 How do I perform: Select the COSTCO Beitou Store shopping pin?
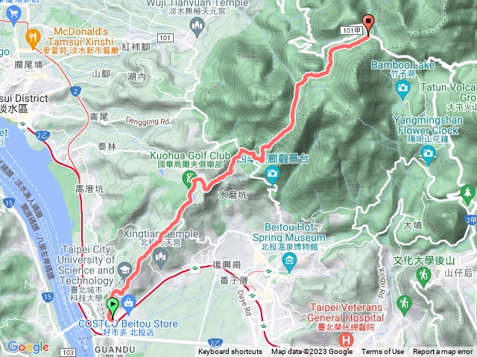pos(128,304)
